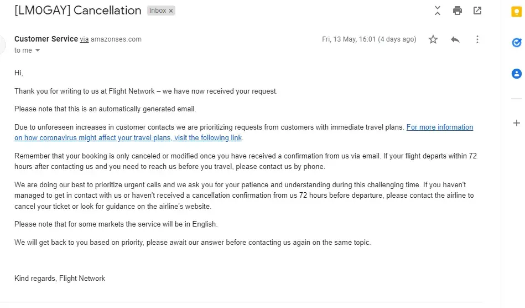Reply using the arrow icon

pyautogui.click(x=455, y=39)
